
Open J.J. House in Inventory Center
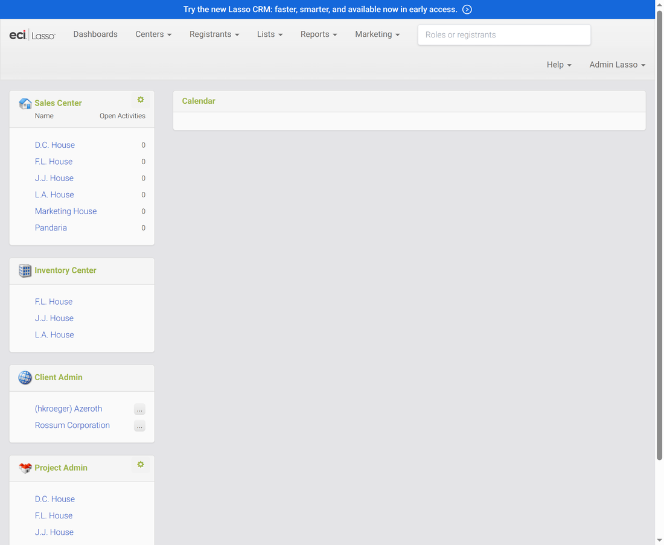(54, 319)
